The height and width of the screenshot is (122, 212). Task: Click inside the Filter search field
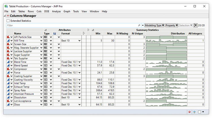[x=71, y=25]
